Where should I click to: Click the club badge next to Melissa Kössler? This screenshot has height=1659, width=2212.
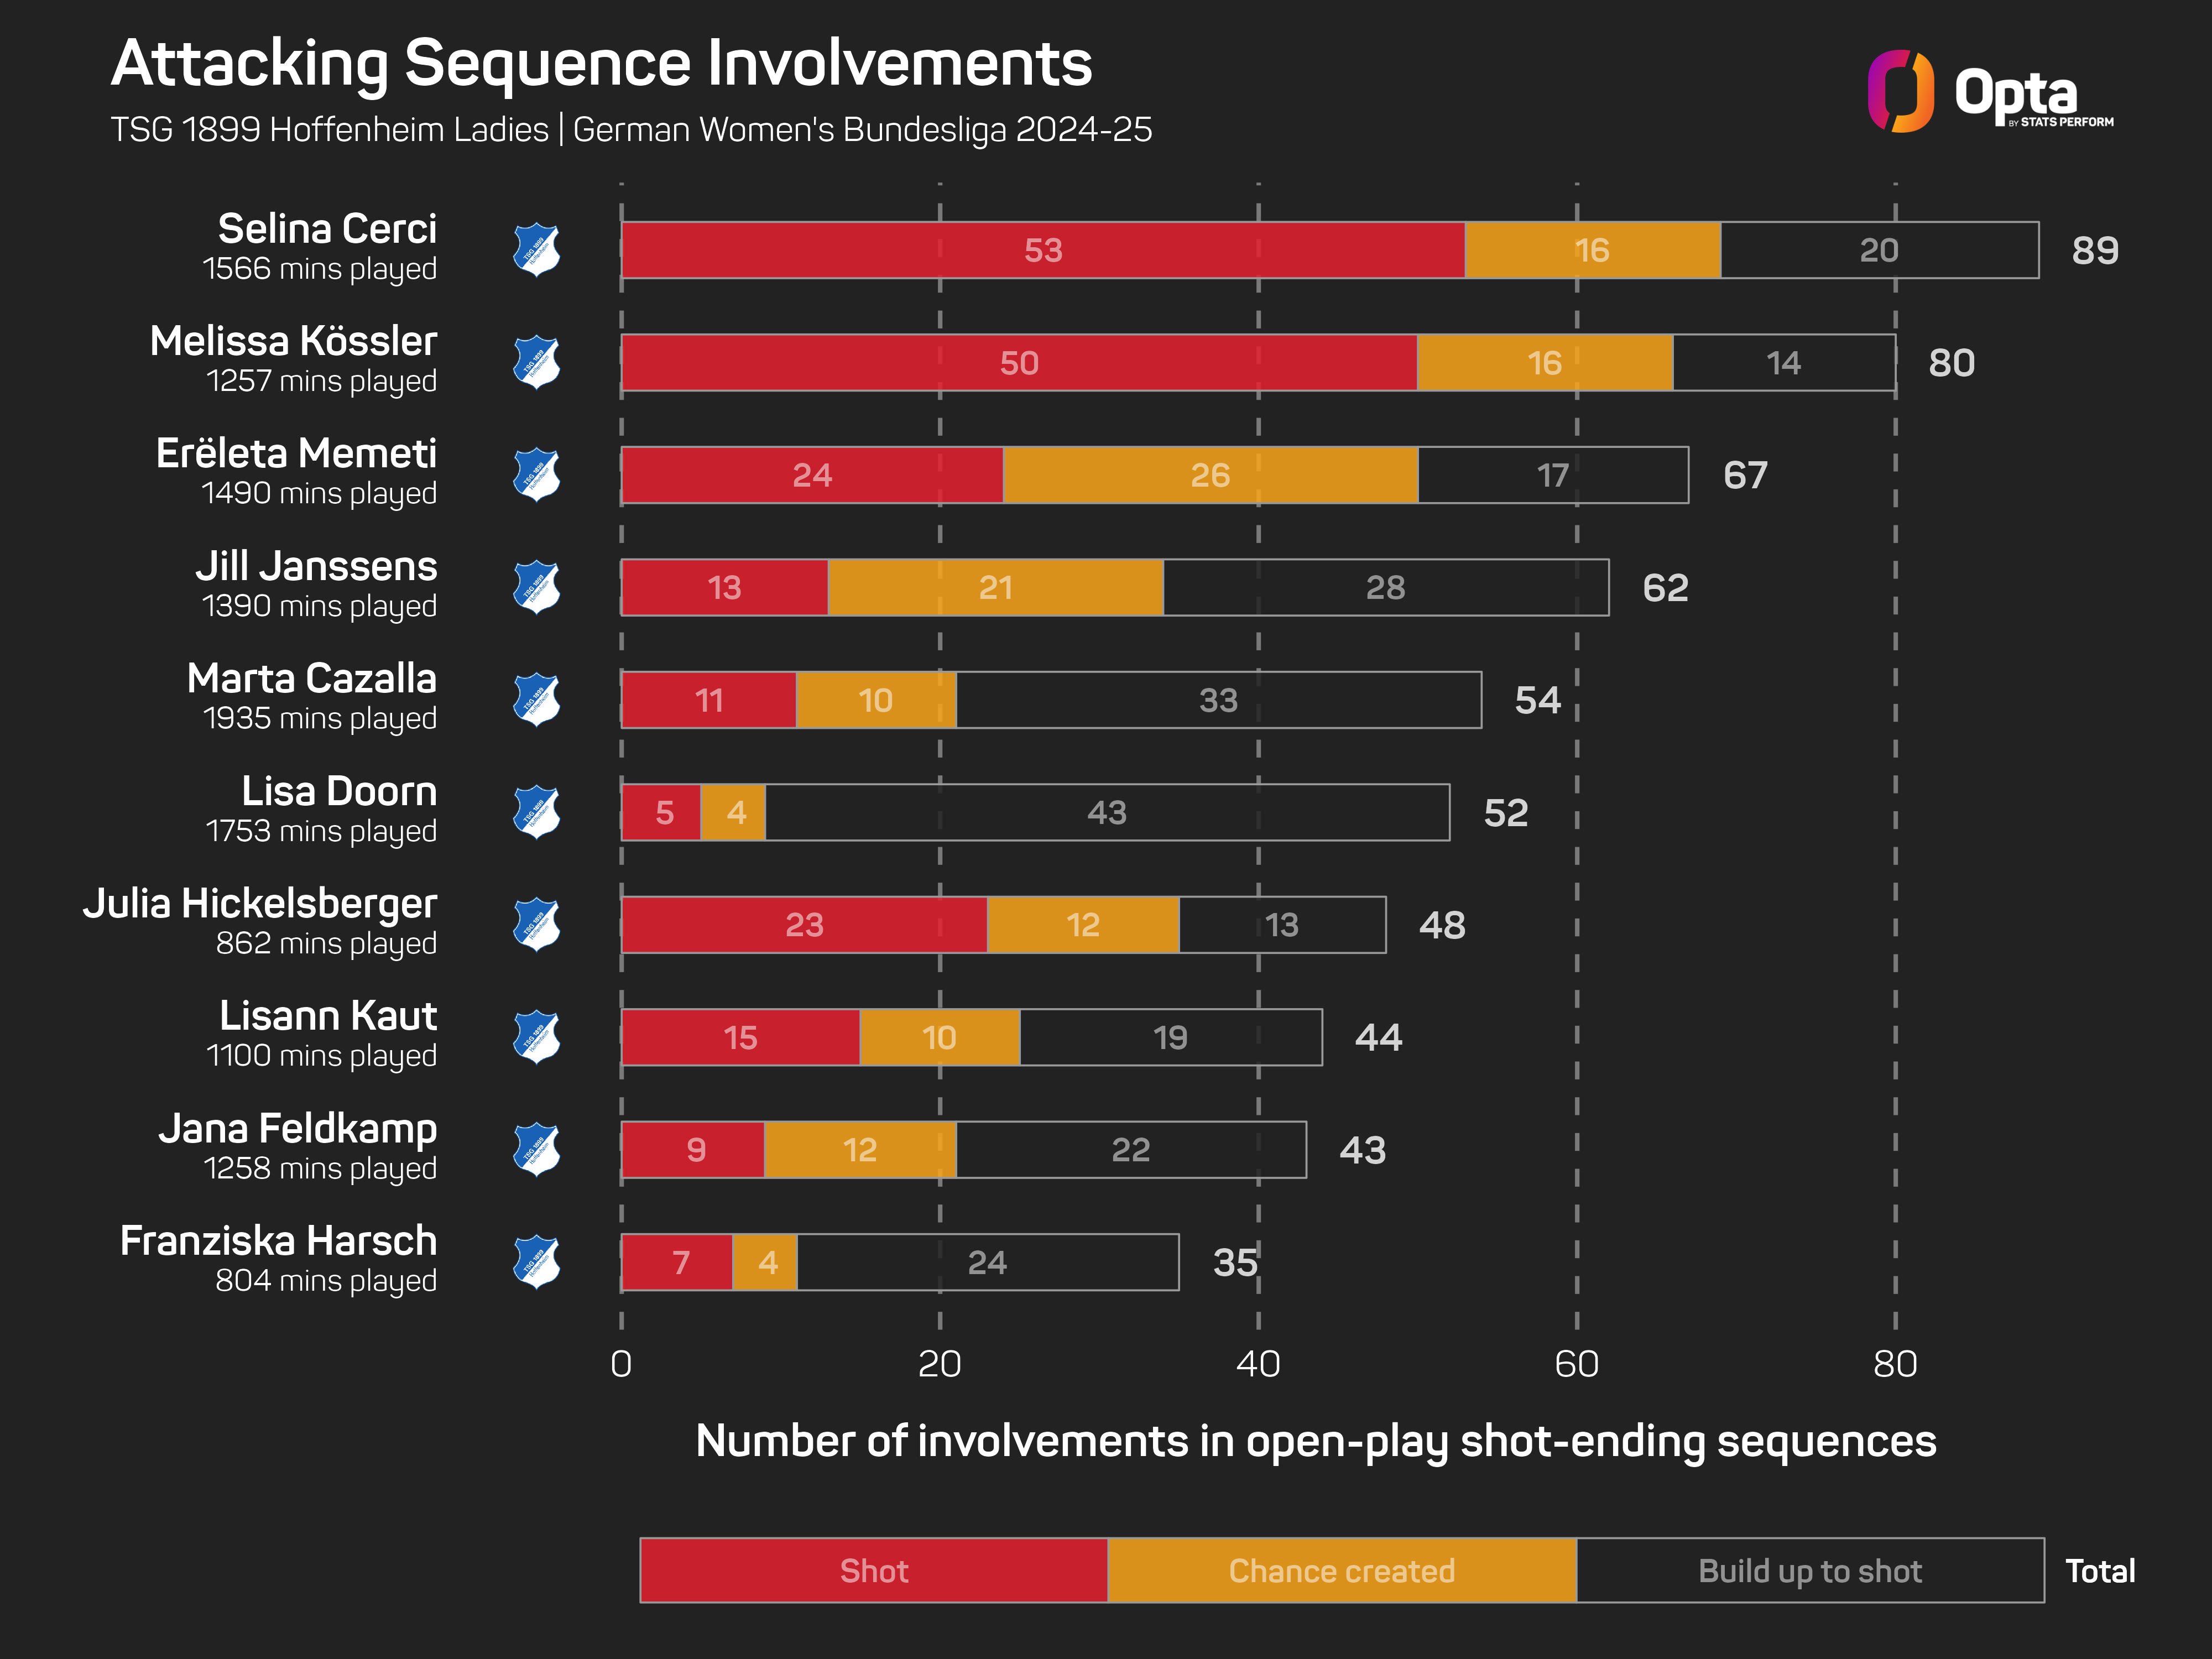537,362
